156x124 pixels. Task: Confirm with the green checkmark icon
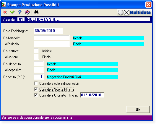[12, 12]
